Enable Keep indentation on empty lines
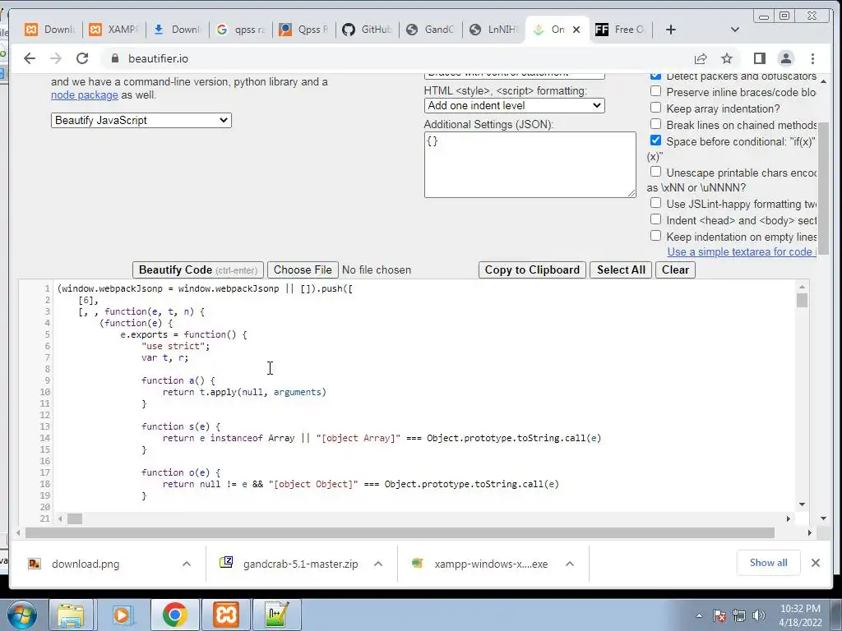842x631 pixels. pos(655,236)
